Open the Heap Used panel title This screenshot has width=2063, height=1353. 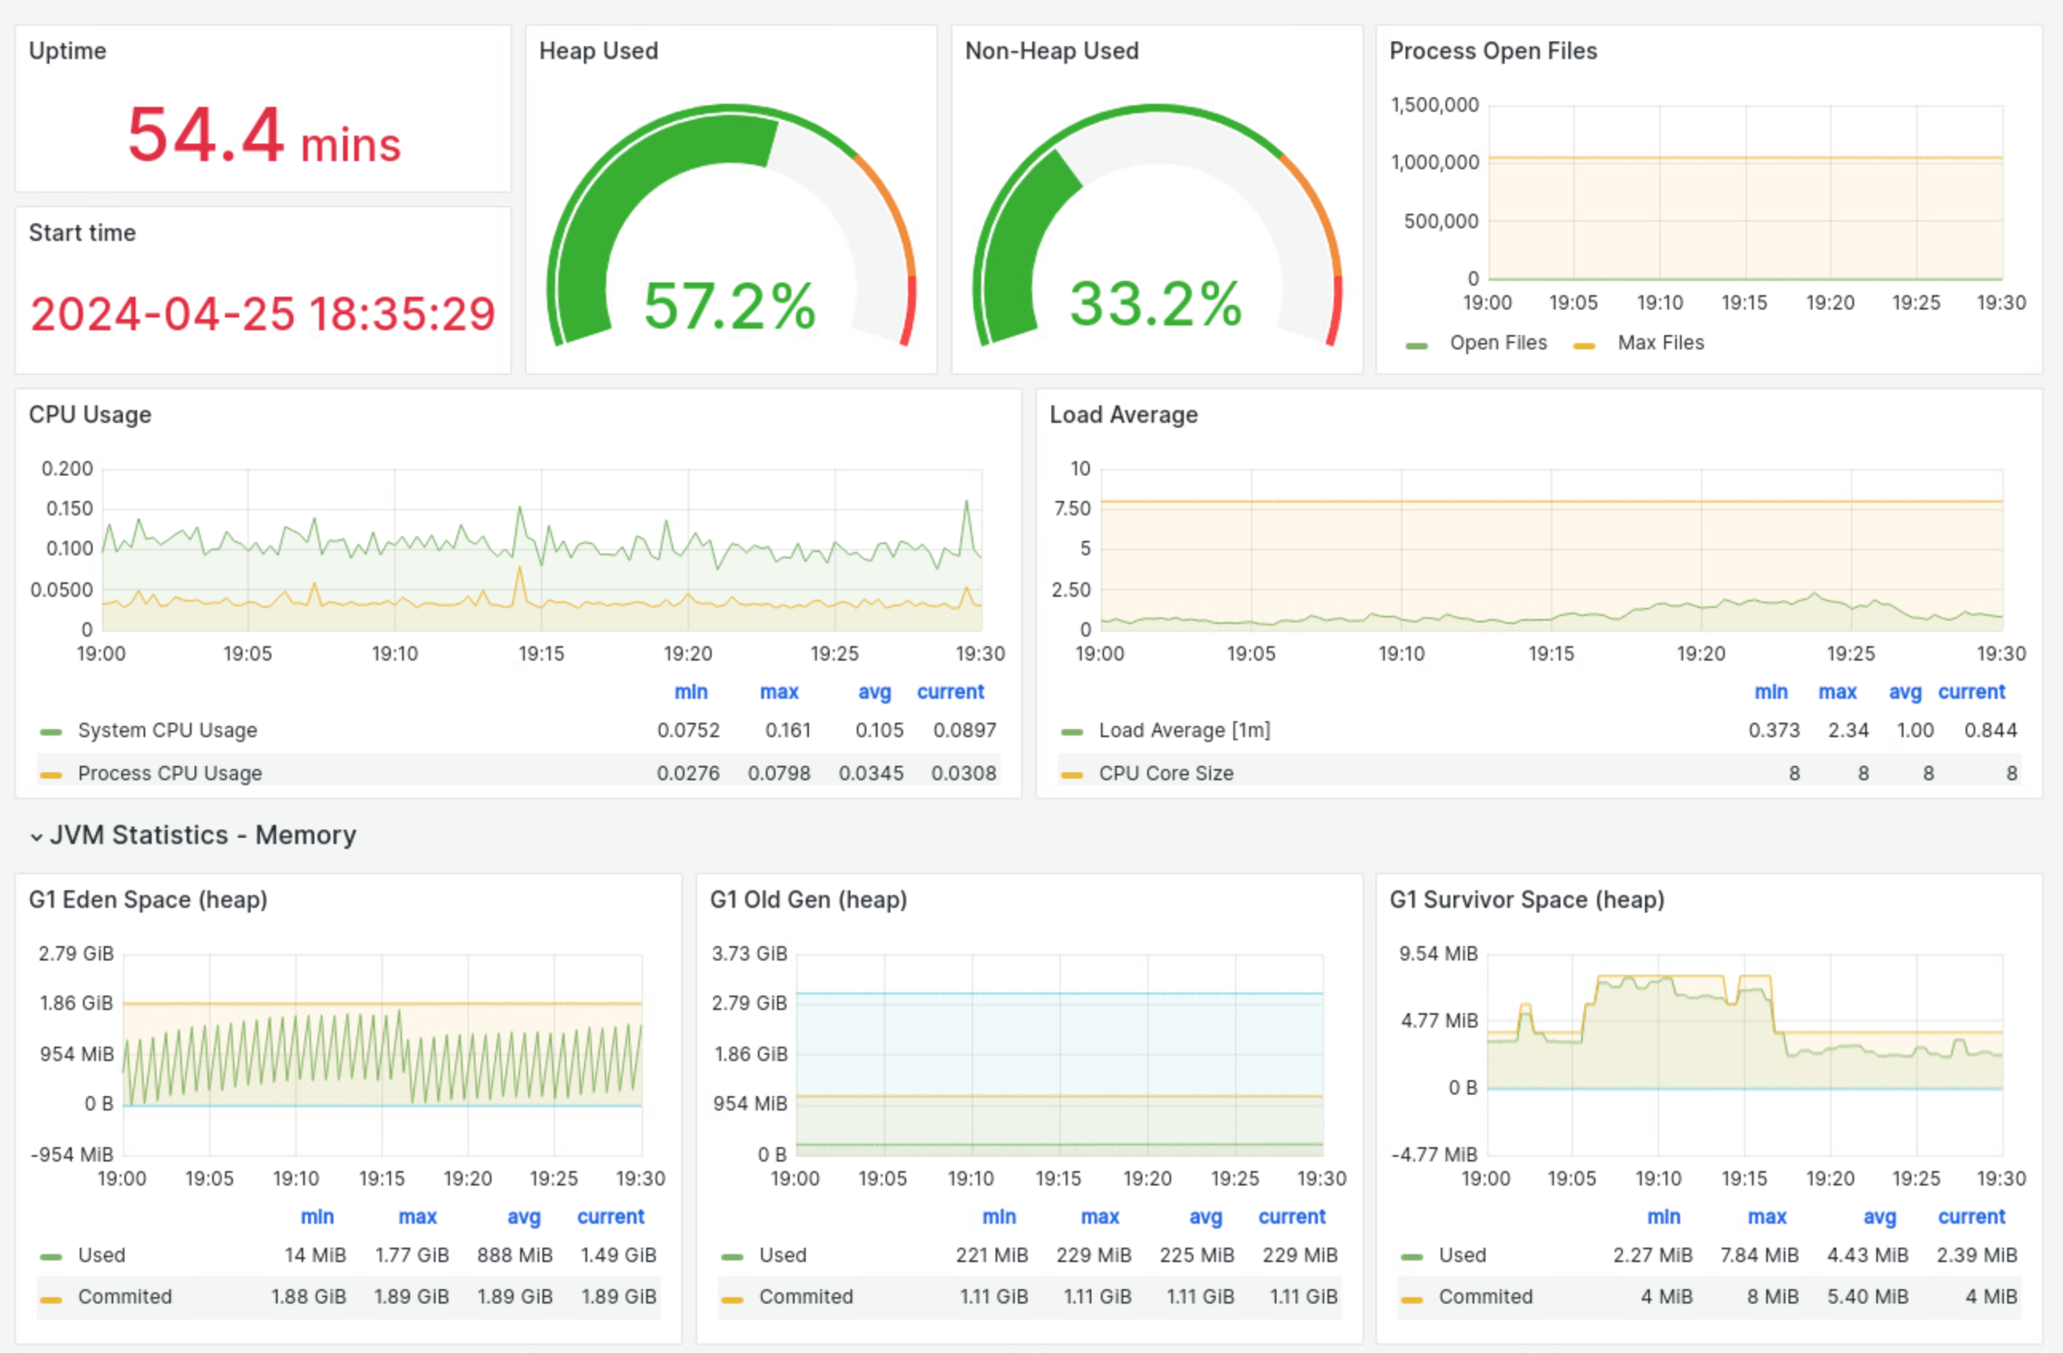click(x=598, y=50)
